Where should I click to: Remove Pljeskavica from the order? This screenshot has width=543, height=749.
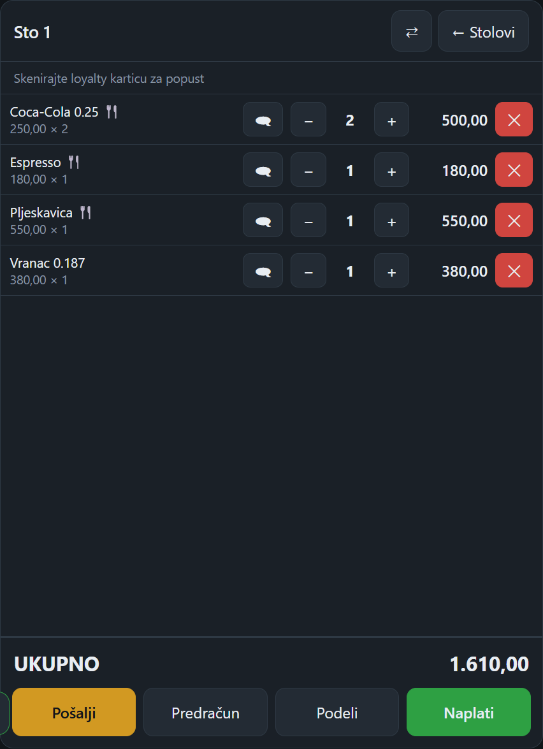pyautogui.click(x=514, y=220)
